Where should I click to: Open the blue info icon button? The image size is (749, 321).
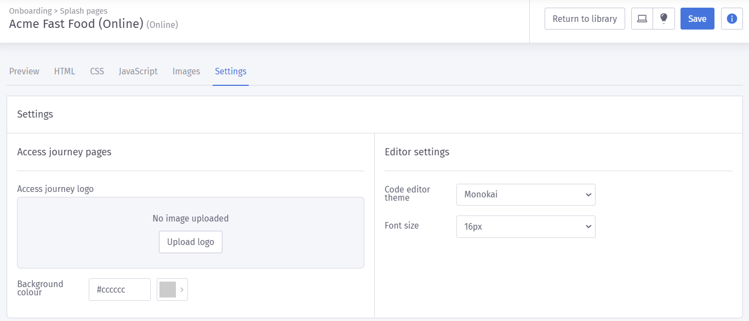[731, 19]
